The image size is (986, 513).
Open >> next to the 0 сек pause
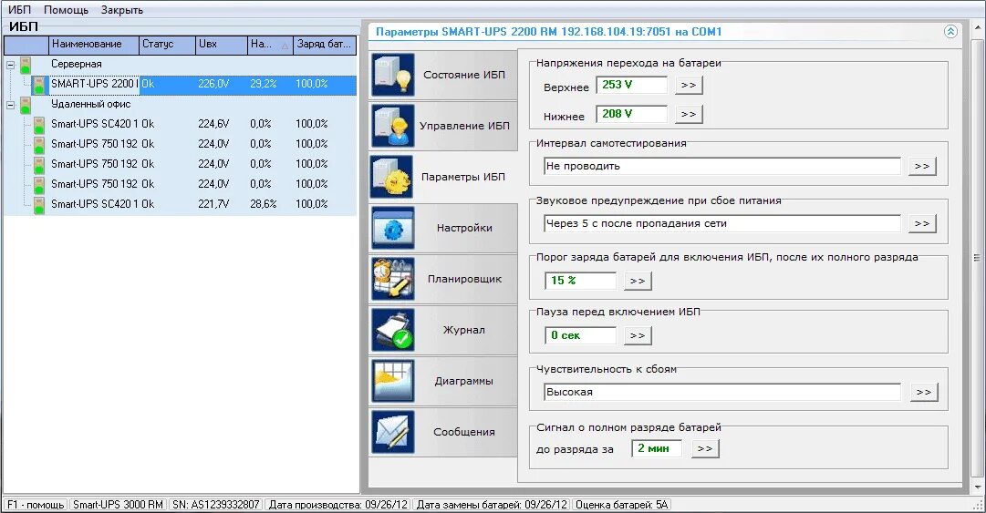click(x=638, y=335)
